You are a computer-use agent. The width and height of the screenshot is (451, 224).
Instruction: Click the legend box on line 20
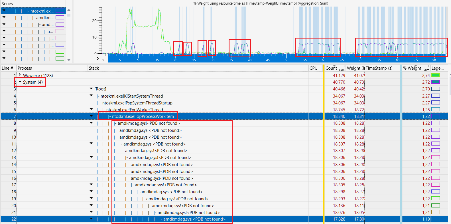[x=436, y=205]
